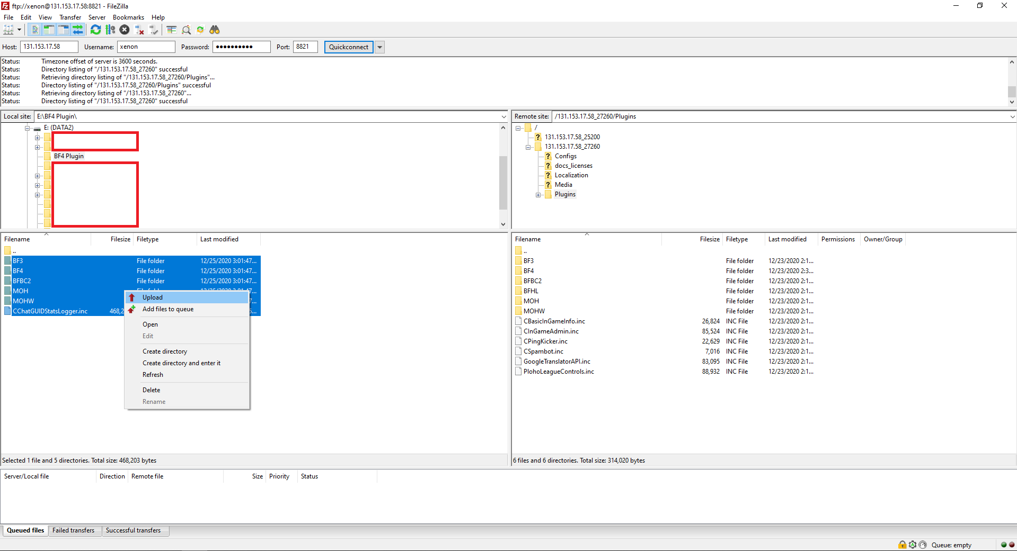Collapse the 131.153.17.58_27260 remote folder
The height and width of the screenshot is (551, 1017).
pyautogui.click(x=528, y=147)
